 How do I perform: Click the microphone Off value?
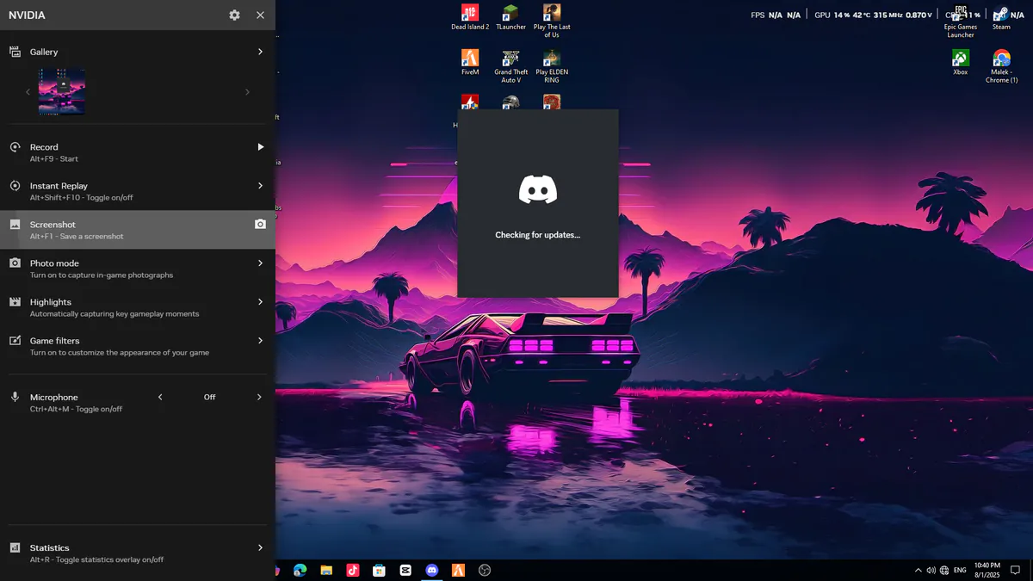coord(209,397)
